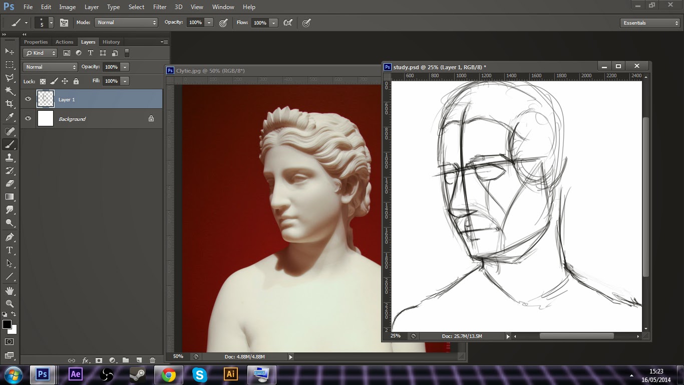Image resolution: width=684 pixels, height=385 pixels.
Task: Toggle pressure for size button
Action: coord(306,23)
